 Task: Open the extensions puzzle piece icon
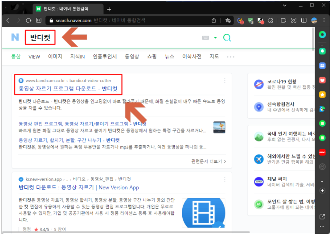pos(271,20)
